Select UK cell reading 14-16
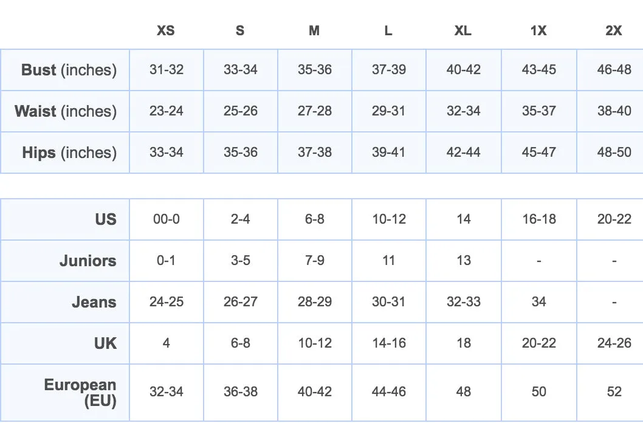The height and width of the screenshot is (423, 643). (x=389, y=343)
